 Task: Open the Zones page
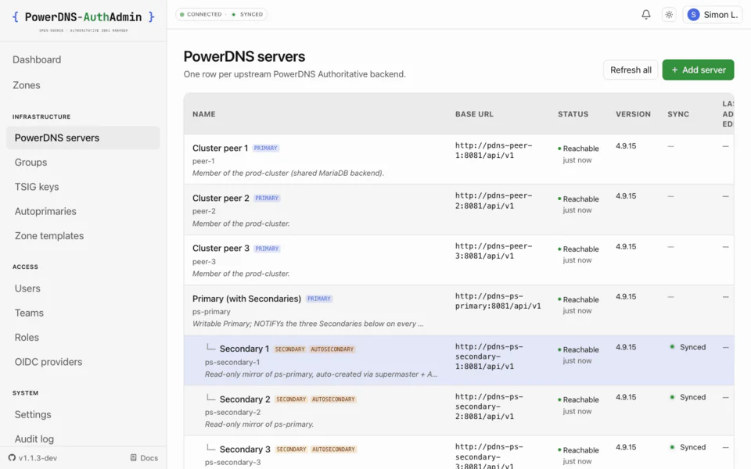27,85
